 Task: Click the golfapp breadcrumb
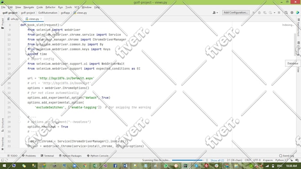[65, 13]
